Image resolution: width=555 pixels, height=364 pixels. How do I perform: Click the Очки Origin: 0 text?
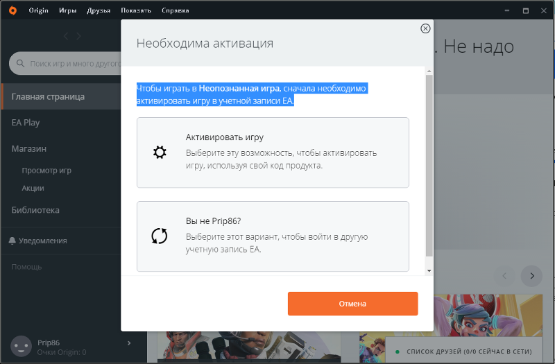tap(62, 352)
